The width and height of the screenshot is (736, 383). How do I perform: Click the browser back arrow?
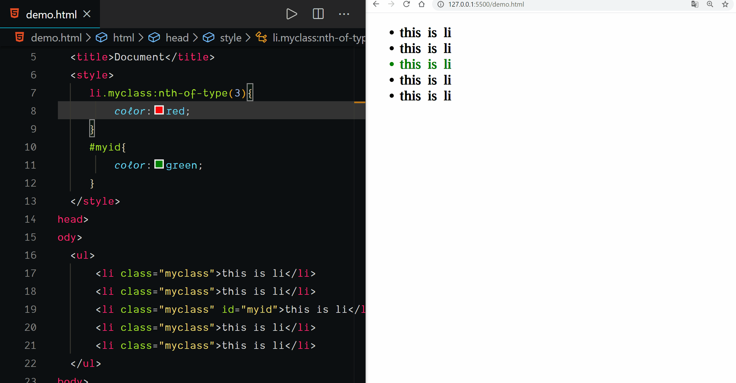[376, 4]
